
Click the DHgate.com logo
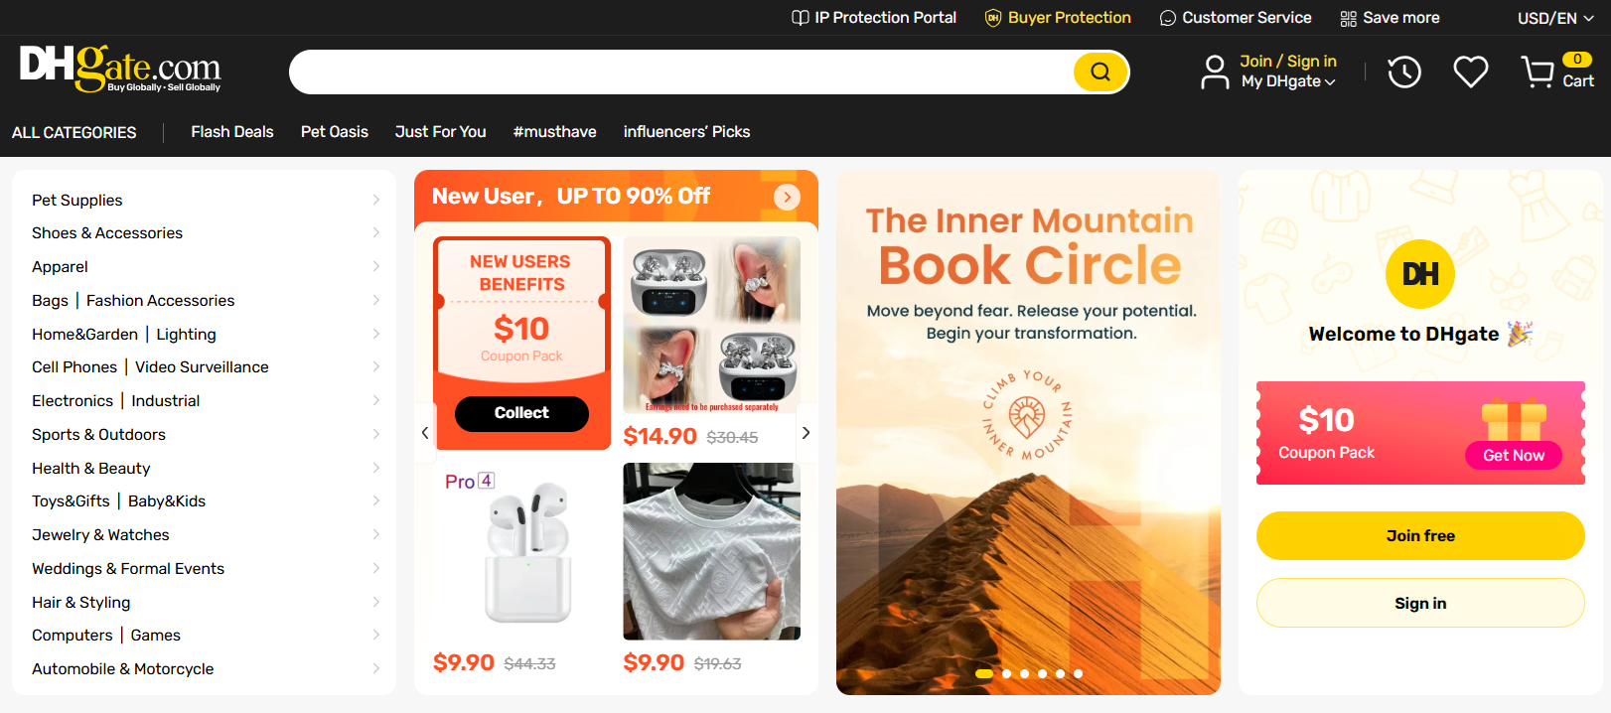[120, 70]
